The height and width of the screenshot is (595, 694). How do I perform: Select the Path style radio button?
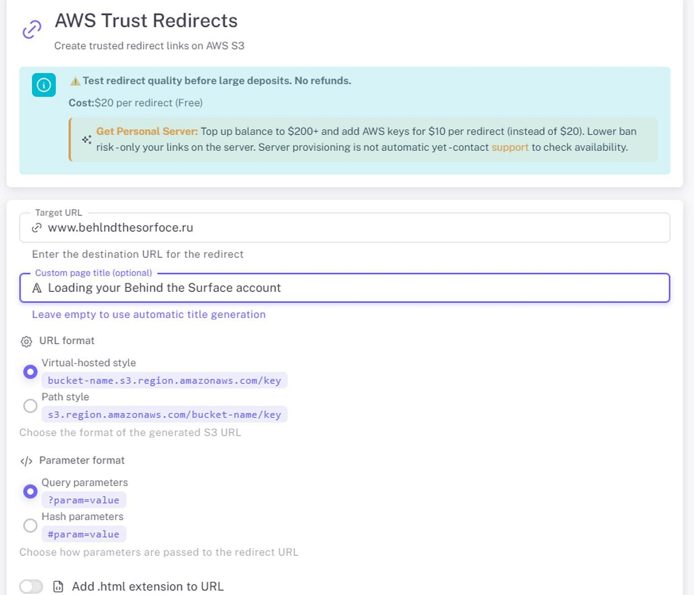click(30, 406)
